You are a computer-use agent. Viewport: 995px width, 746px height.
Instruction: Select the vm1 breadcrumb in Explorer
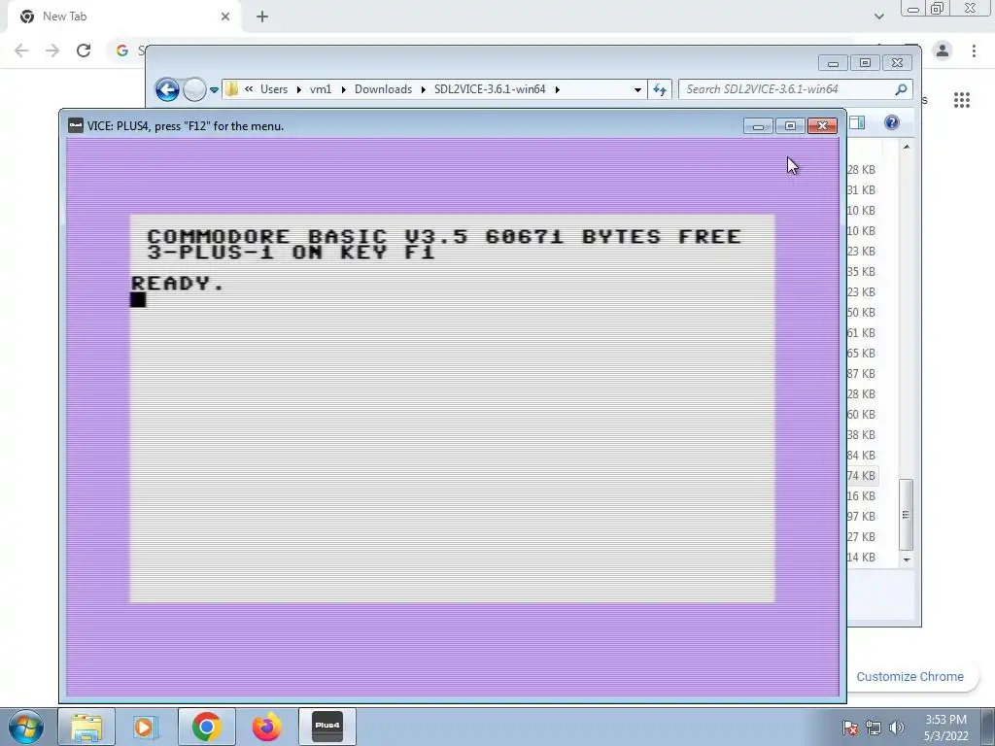click(321, 88)
